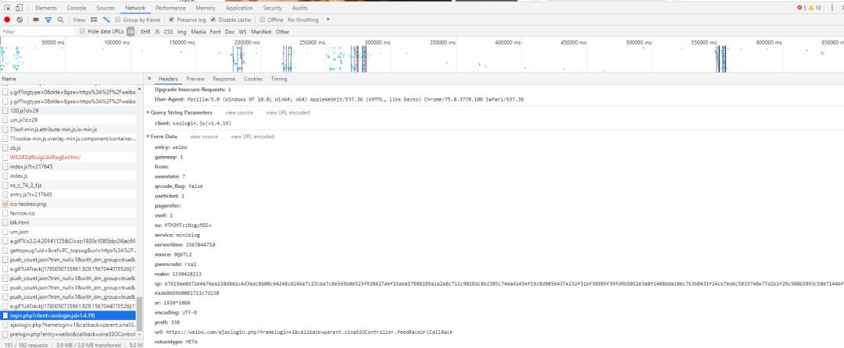Click view source under Form Data

(x=204, y=137)
